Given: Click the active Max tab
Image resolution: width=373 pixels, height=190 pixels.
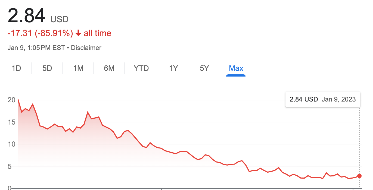Looking at the screenshot, I should pyautogui.click(x=236, y=68).
